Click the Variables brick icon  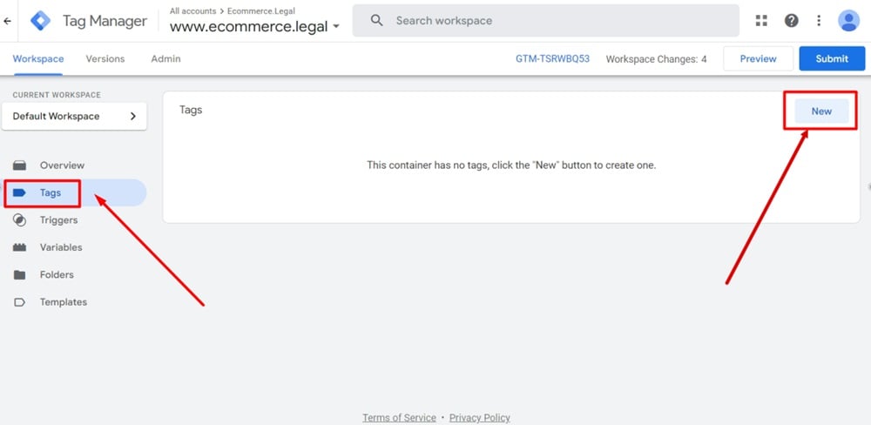(x=19, y=248)
